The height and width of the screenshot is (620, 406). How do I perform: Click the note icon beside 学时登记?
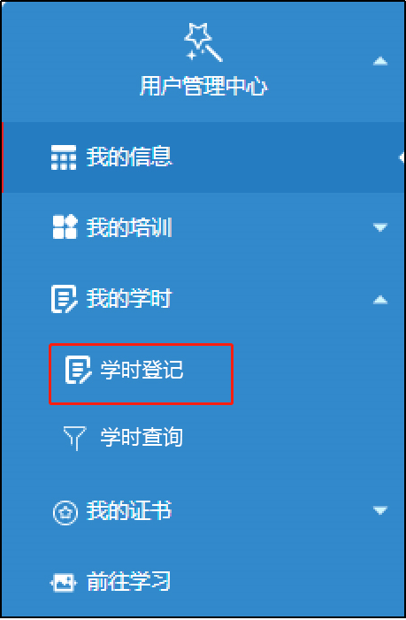tap(78, 370)
